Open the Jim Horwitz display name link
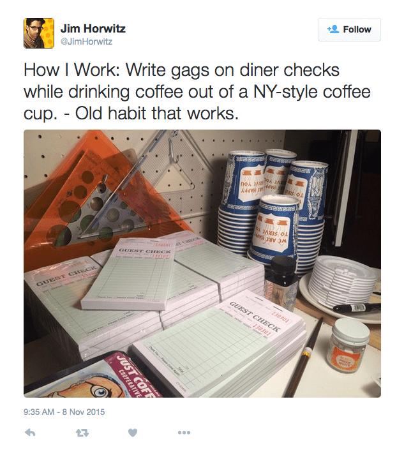 93,29
